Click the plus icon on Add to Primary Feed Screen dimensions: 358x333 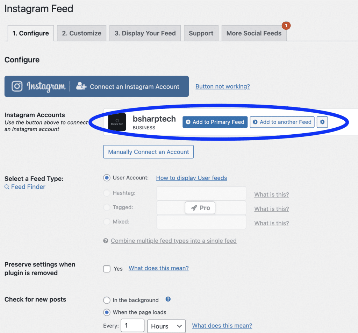click(x=188, y=122)
